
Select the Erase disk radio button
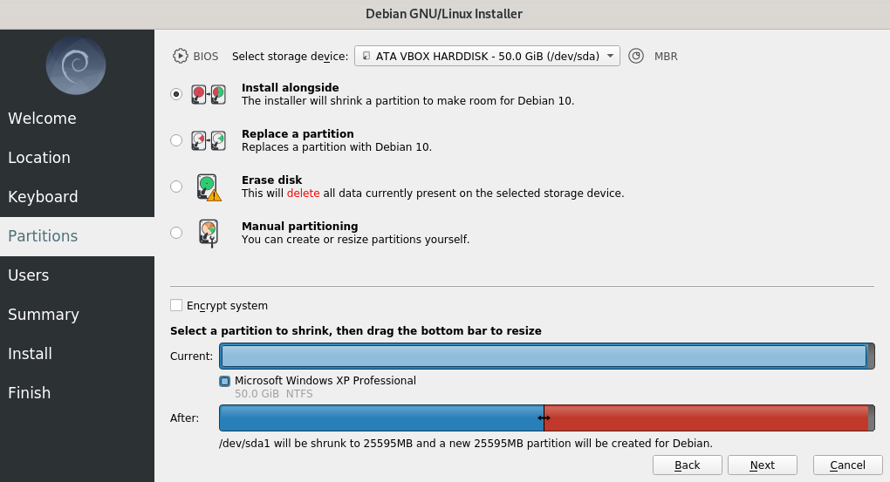176,187
